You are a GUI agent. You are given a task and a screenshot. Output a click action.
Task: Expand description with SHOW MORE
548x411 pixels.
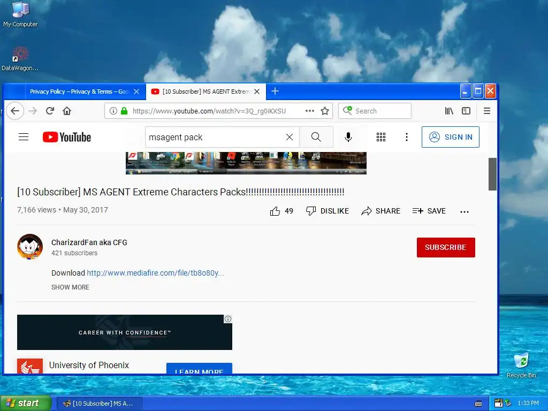70,287
